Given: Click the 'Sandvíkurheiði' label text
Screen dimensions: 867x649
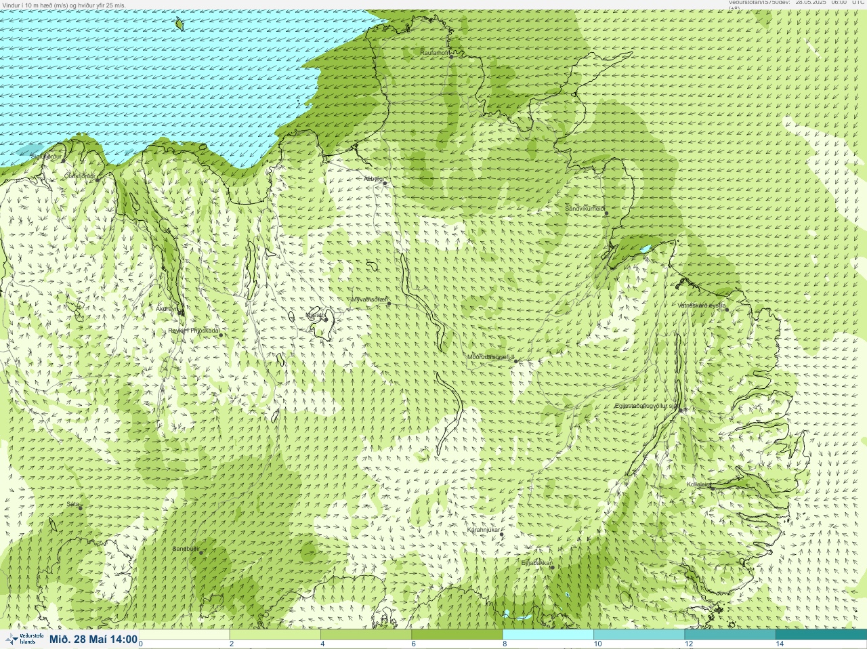Looking at the screenshot, I should coord(585,209).
